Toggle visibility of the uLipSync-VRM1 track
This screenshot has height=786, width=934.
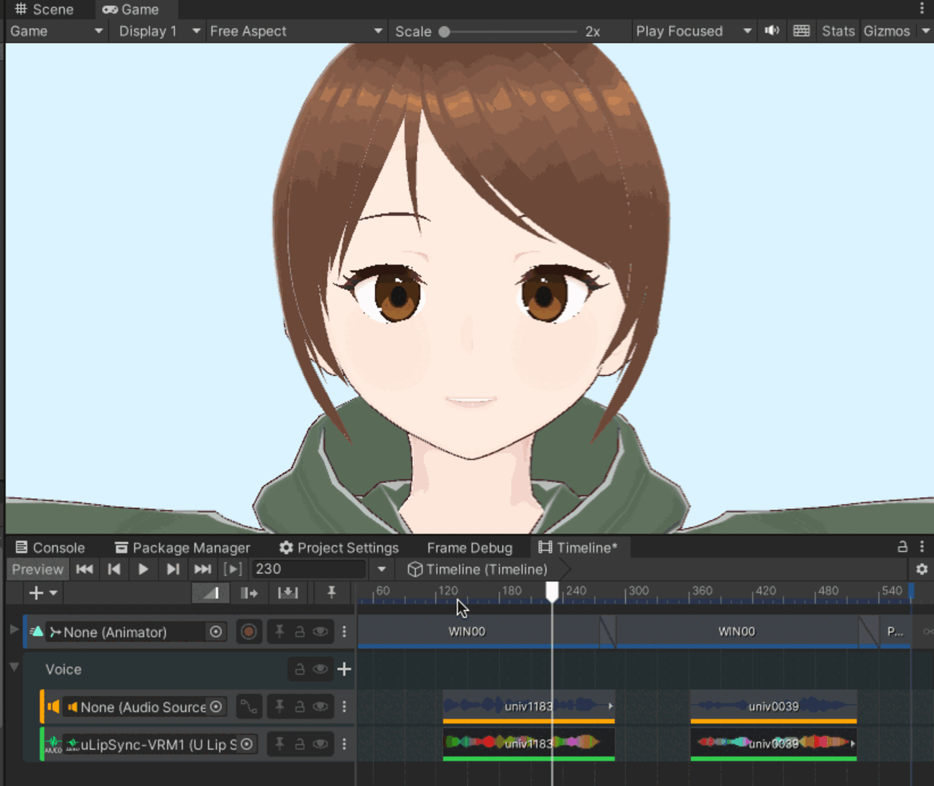(x=320, y=744)
